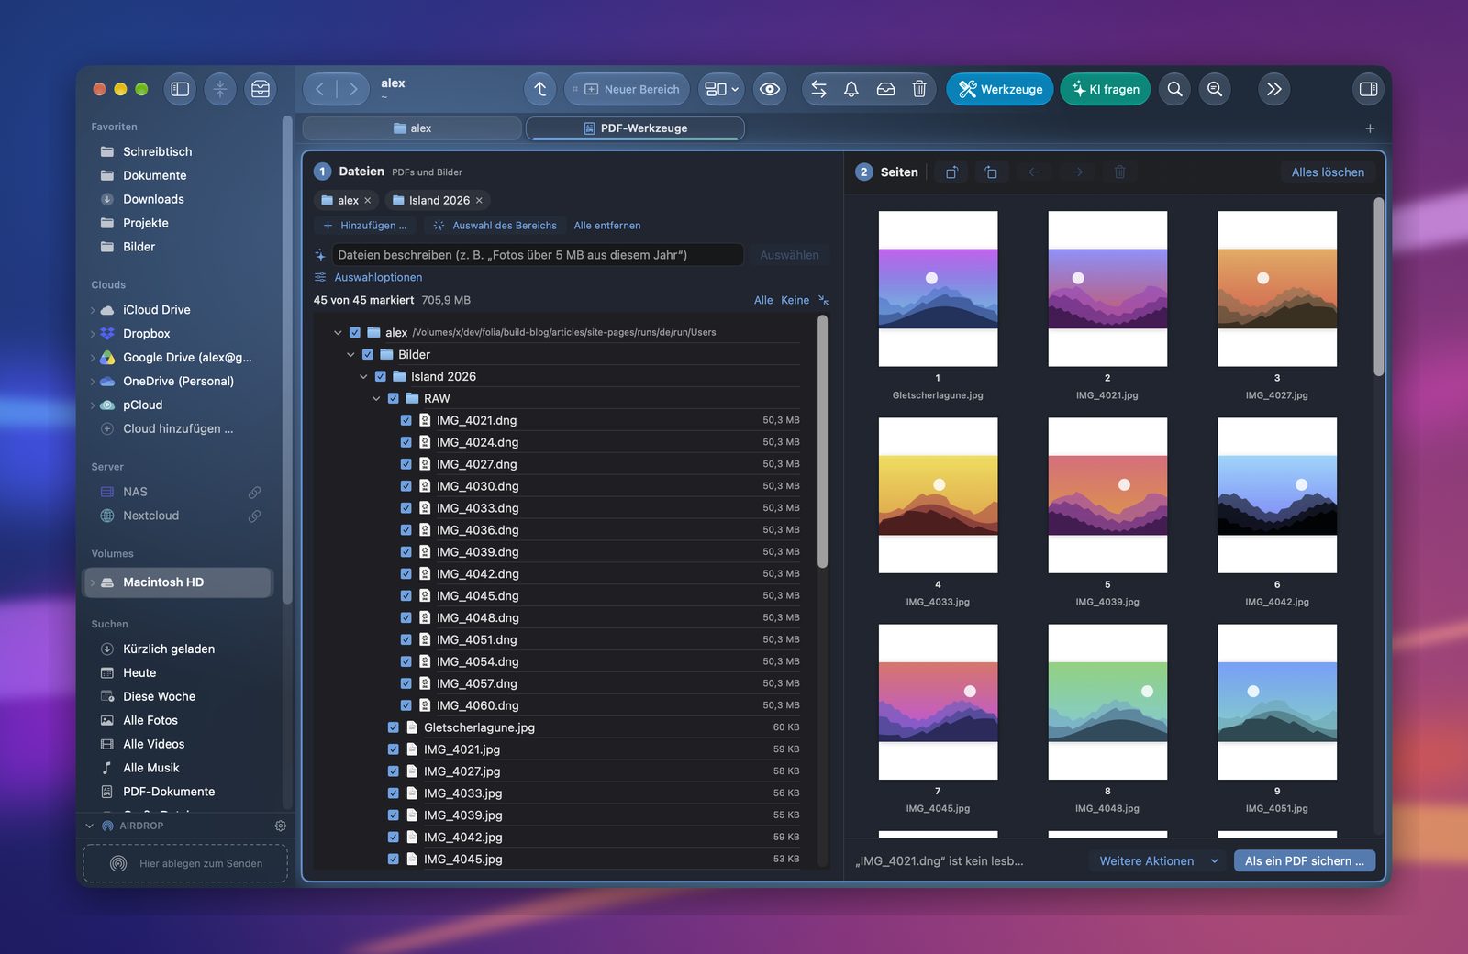Screen dimensions: 1468x954
Task: Rotate pages right in Seiten panel
Action: pyautogui.click(x=991, y=172)
